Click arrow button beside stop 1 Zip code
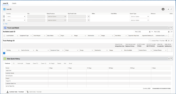This screenshot has width=176, height=94. coord(89,16)
